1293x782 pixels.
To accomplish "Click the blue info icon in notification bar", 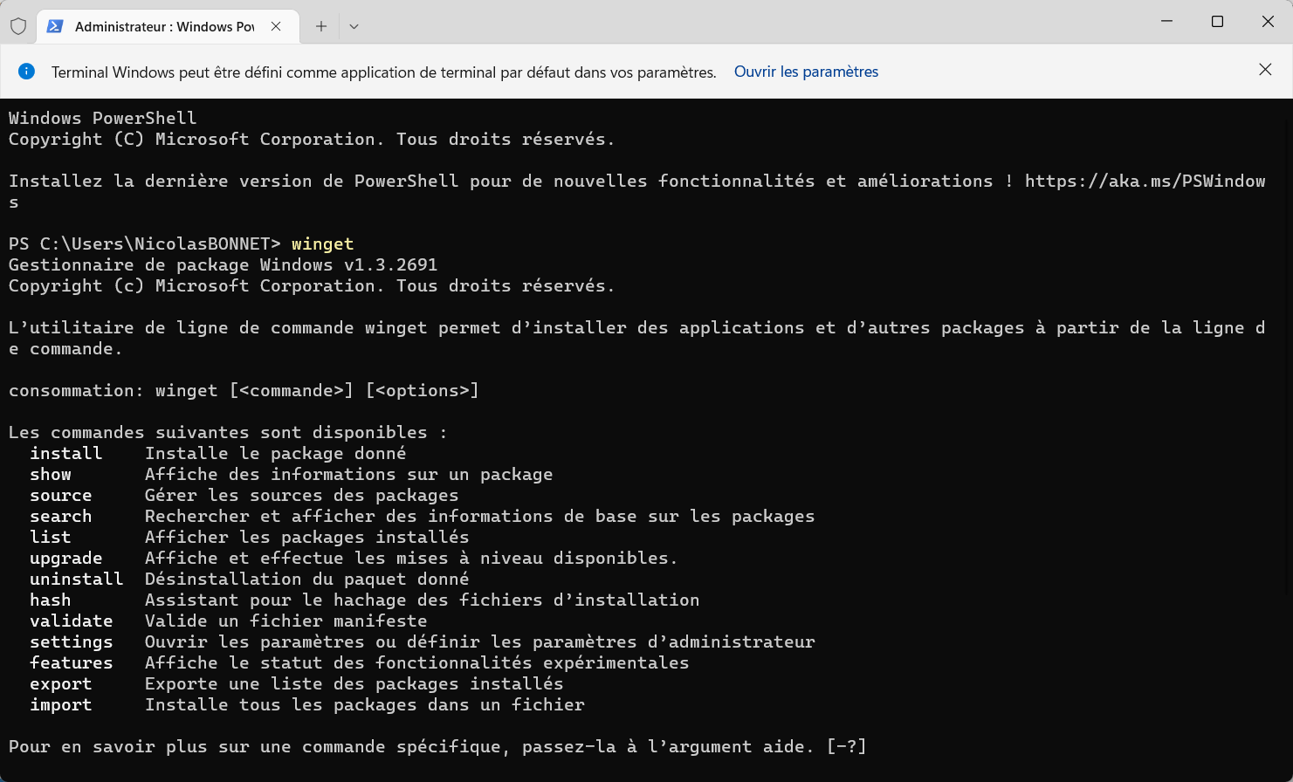I will click(x=26, y=72).
